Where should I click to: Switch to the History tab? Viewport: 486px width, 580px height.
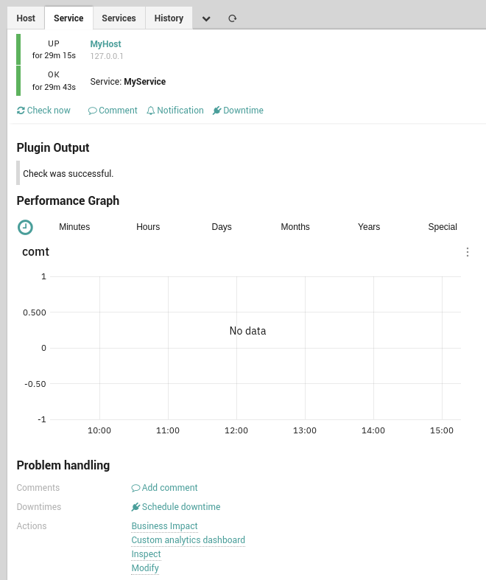tap(169, 18)
